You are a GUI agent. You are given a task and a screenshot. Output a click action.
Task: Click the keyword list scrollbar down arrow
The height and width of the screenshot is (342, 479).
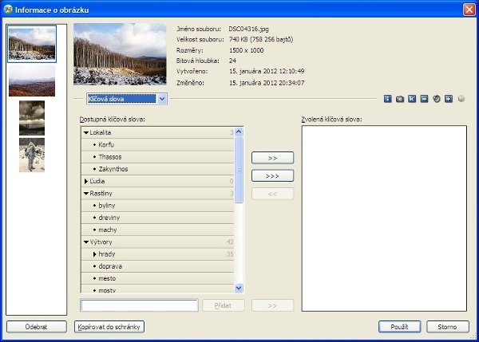pos(239,287)
